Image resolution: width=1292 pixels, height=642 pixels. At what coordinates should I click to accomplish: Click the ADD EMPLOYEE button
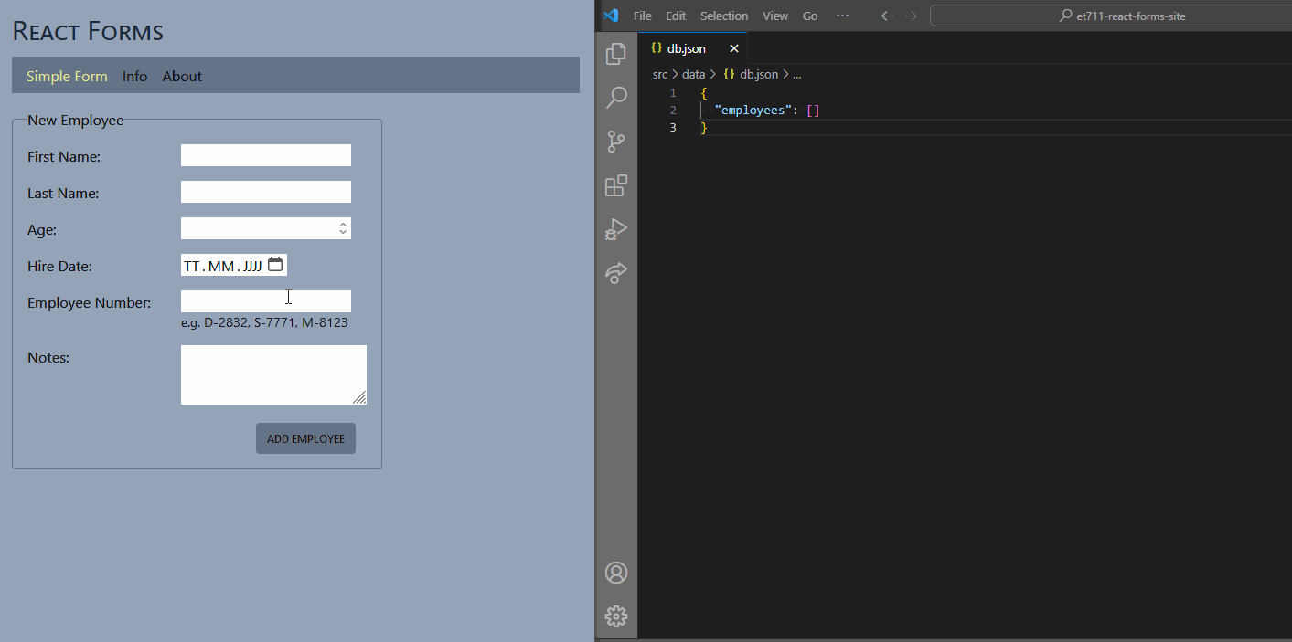[x=305, y=438]
